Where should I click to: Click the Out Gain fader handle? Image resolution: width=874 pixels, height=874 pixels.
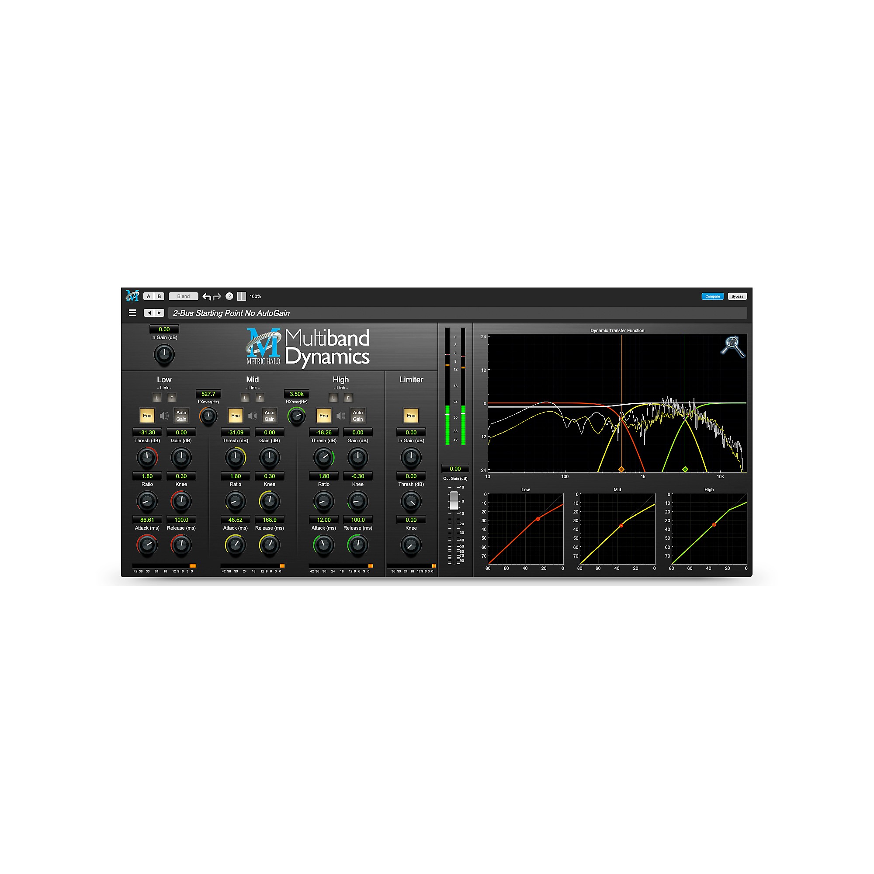click(x=454, y=501)
